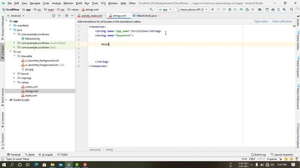Open the Flutter Outline side tab
The image size is (300, 168).
pos(298,41)
